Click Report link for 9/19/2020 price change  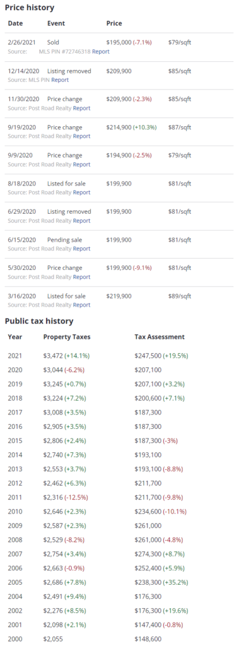click(81, 136)
